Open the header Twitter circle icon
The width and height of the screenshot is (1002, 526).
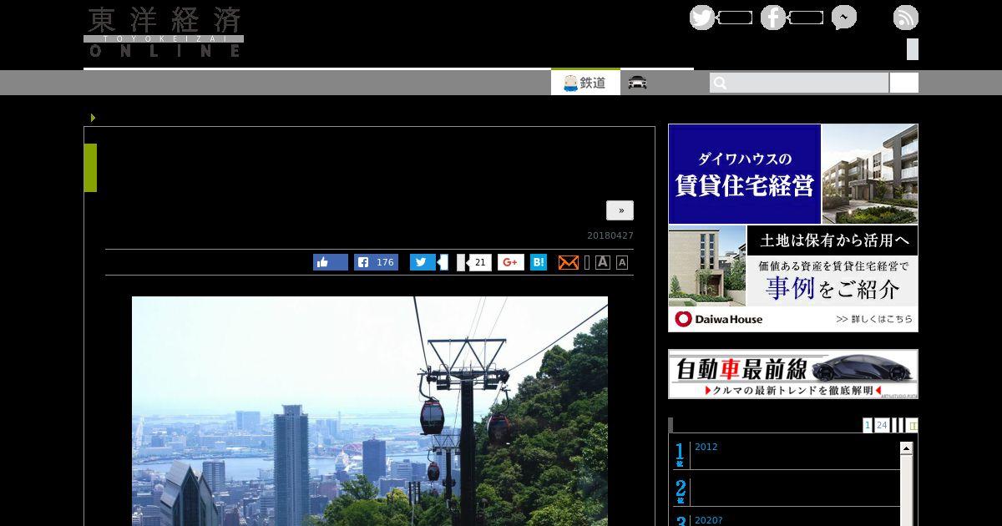702,18
